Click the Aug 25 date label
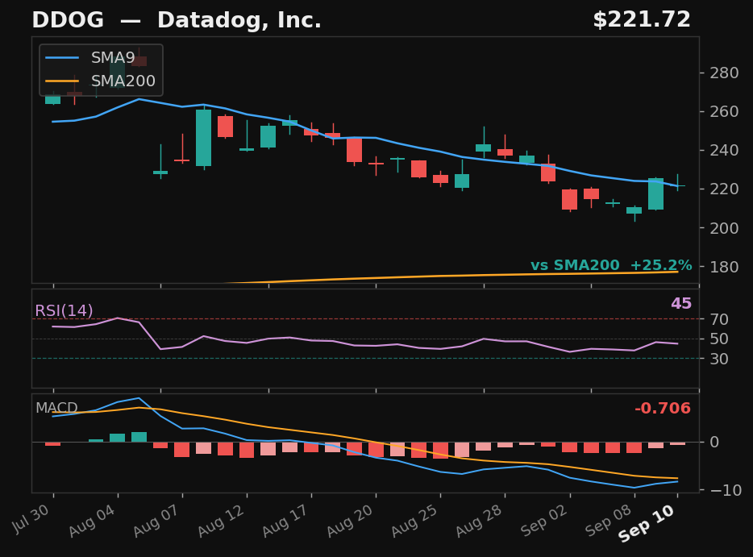The height and width of the screenshot is (557, 753). coord(414,521)
